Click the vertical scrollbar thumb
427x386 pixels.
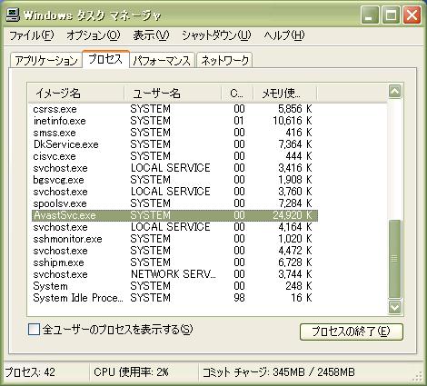[x=395, y=259]
